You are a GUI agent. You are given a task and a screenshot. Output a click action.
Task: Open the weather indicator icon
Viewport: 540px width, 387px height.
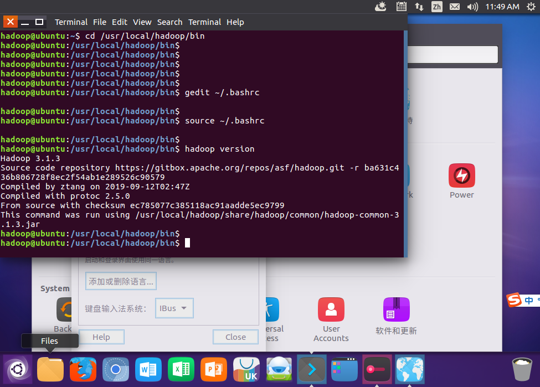(380, 7)
